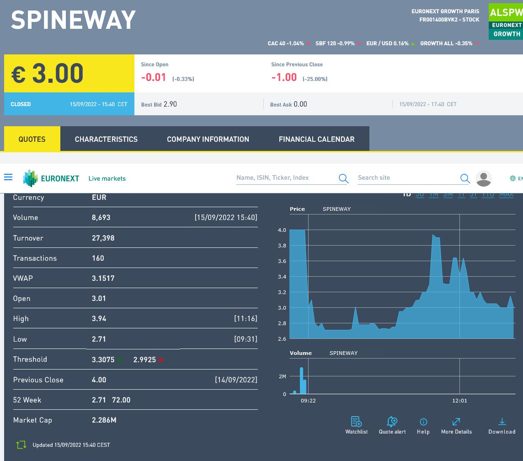Show MAX chart history
The width and height of the screenshot is (523, 461).
click(x=506, y=194)
